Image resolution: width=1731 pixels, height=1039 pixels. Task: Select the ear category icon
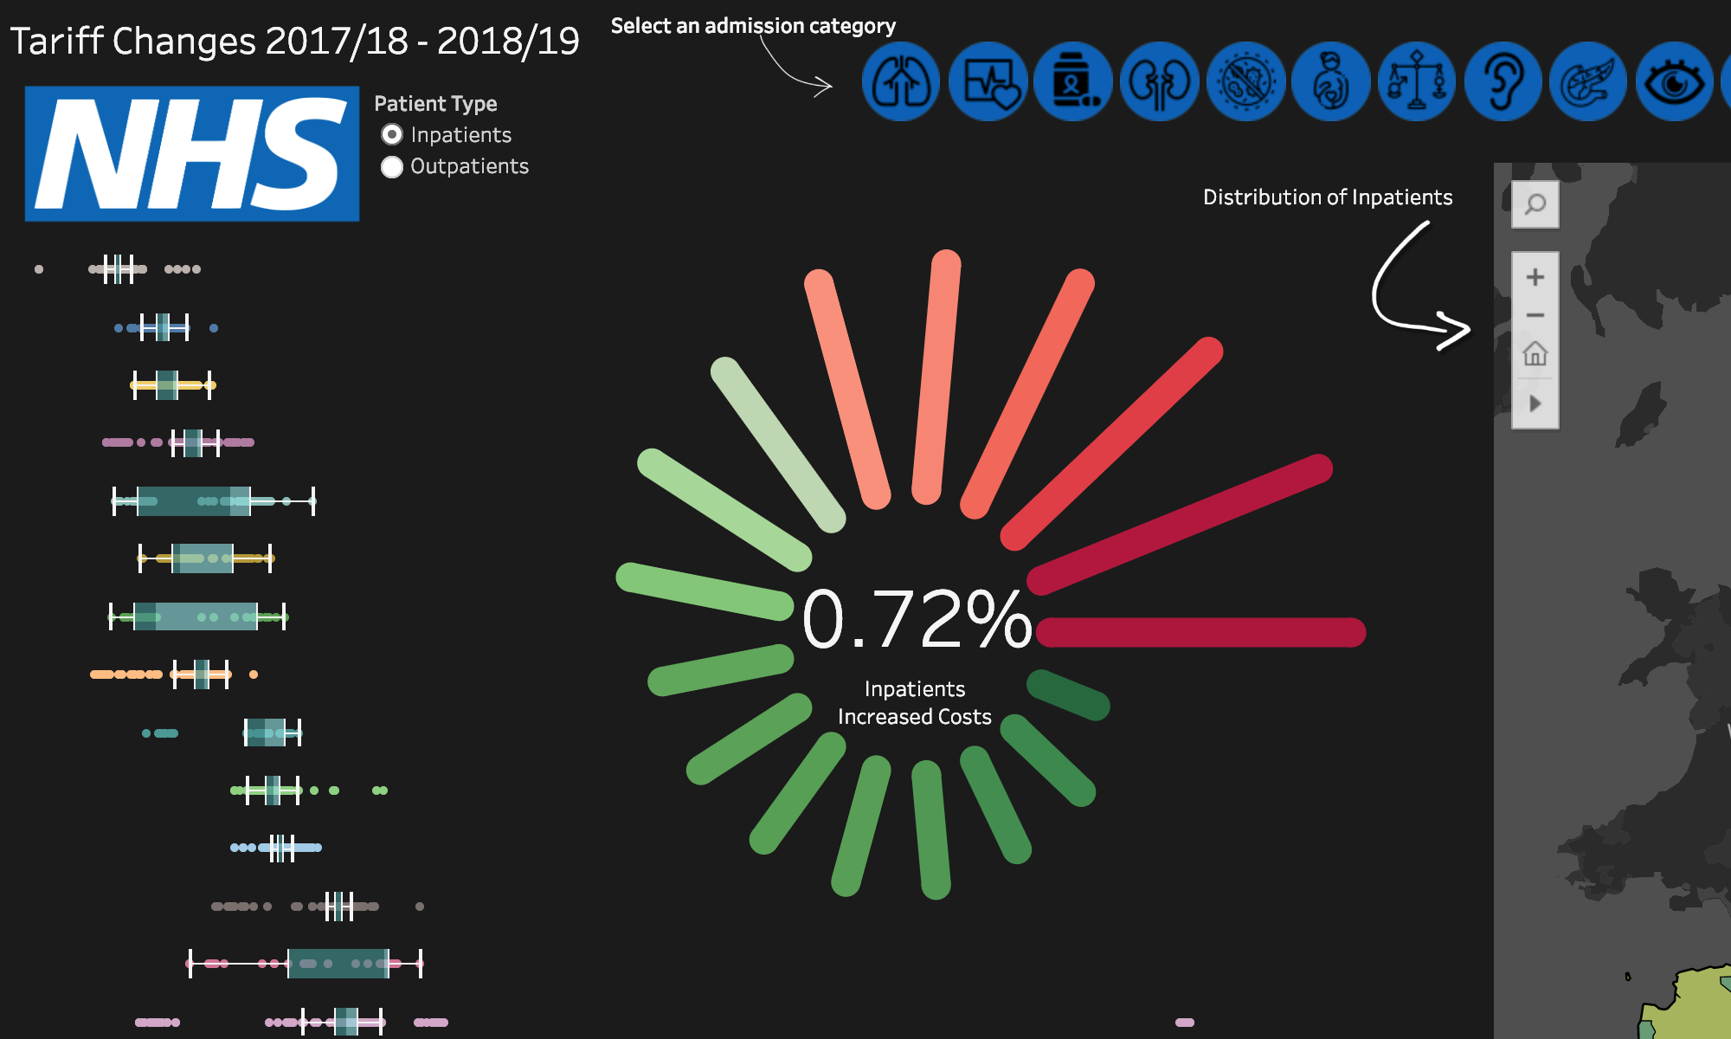1503,81
